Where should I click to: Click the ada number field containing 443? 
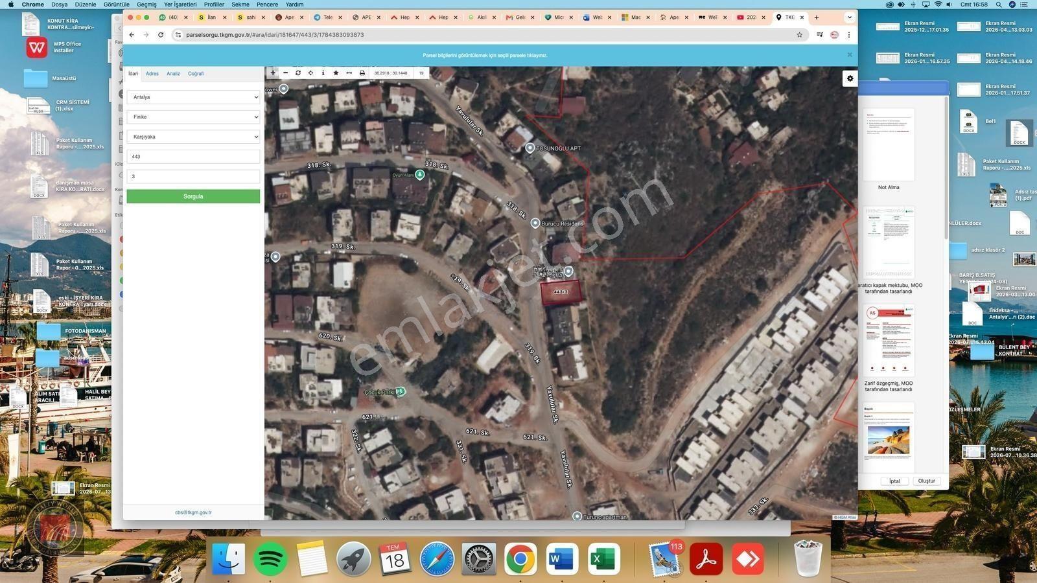tap(193, 157)
